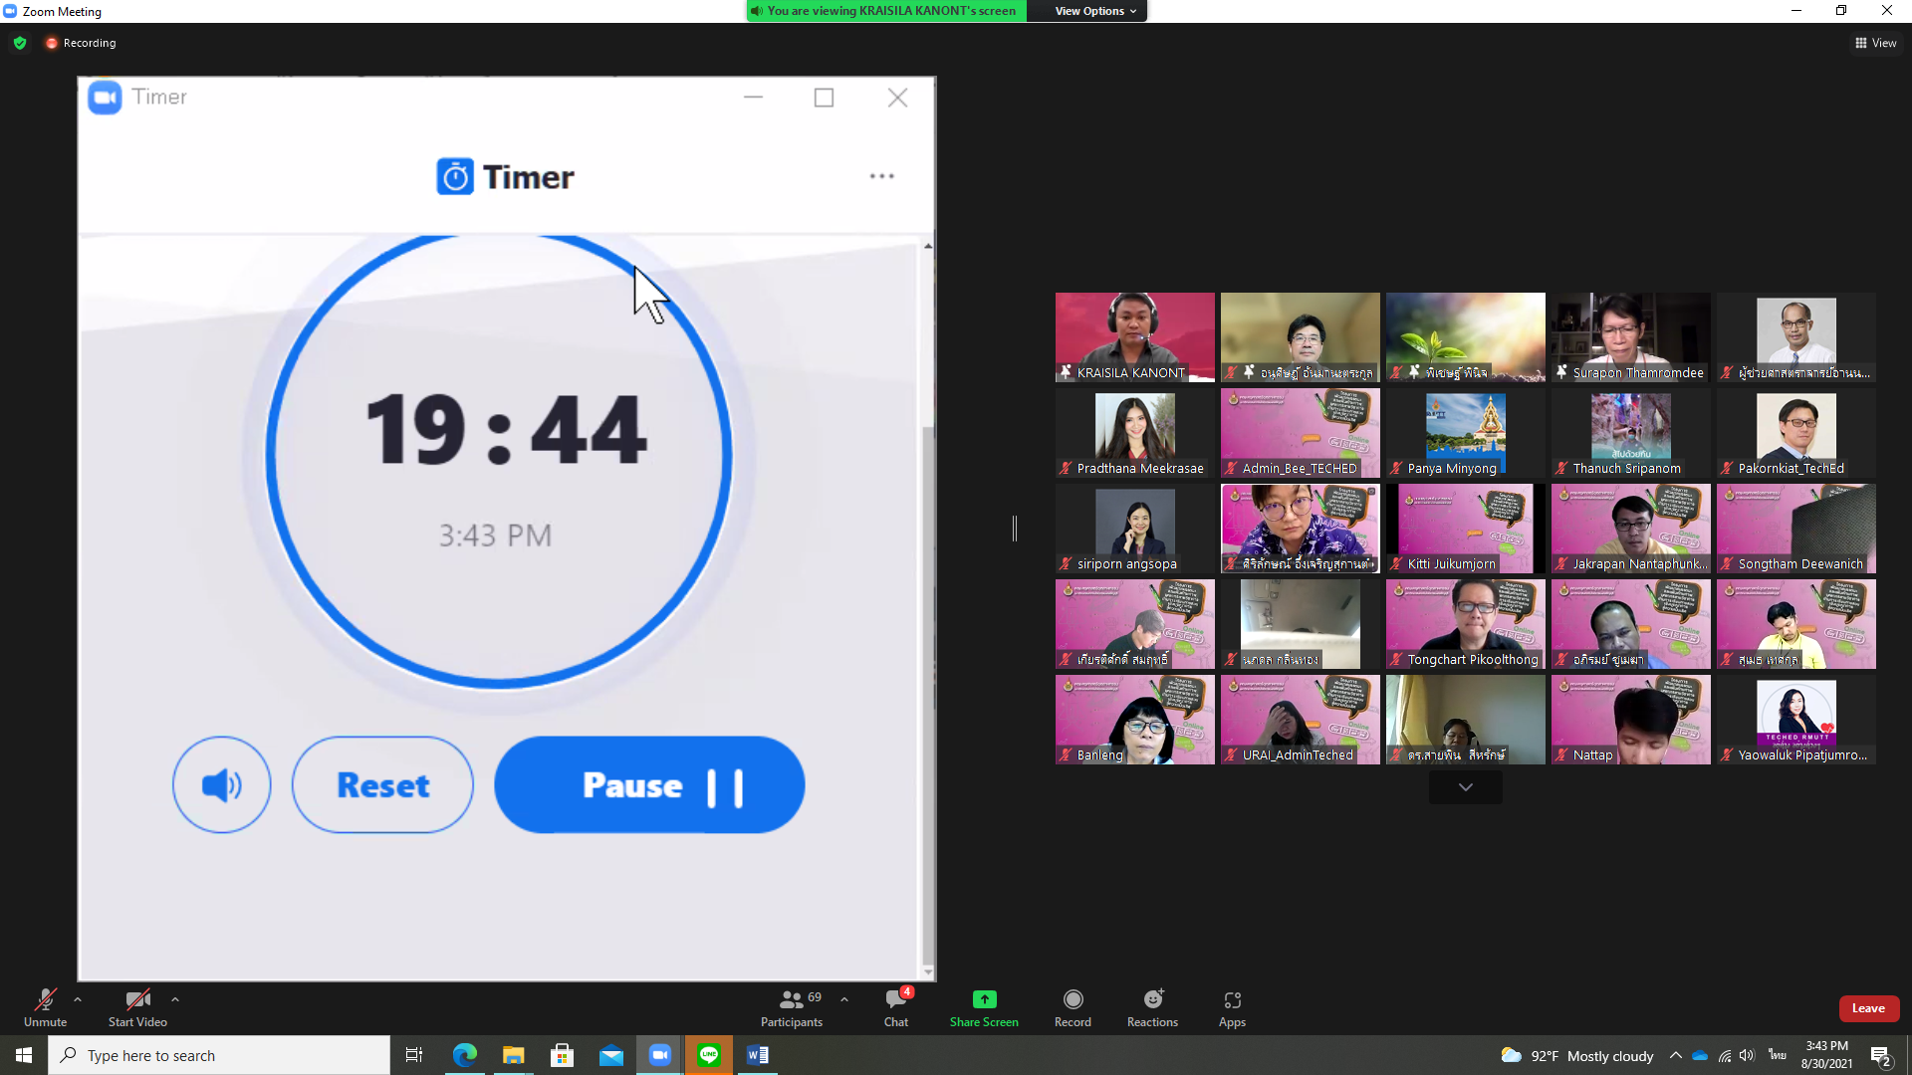Show more participants with down chevron
Image resolution: width=1912 pixels, height=1075 pixels.
coord(1465,786)
